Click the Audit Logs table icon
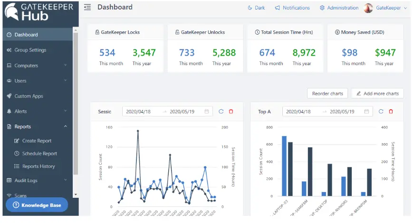The image size is (413, 223). tap(9, 180)
